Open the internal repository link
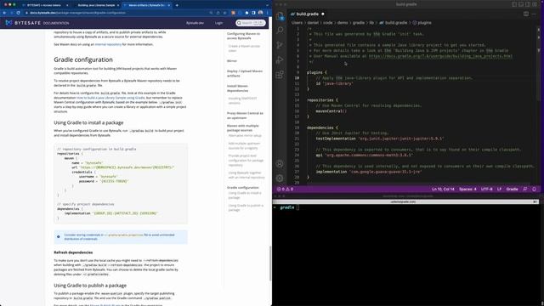The width and height of the screenshot is (544, 306). coord(108,44)
